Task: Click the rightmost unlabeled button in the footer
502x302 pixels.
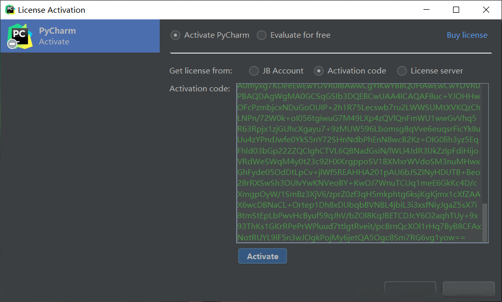Action: click(468, 289)
